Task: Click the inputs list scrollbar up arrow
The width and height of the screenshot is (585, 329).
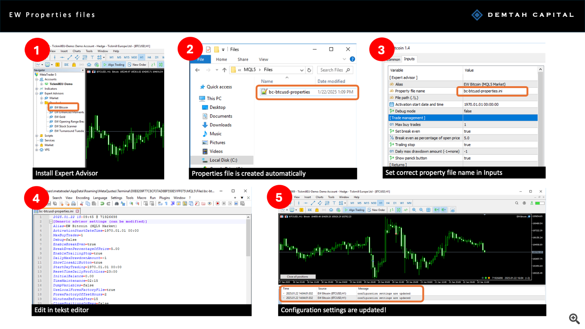Action: [x=541, y=69]
